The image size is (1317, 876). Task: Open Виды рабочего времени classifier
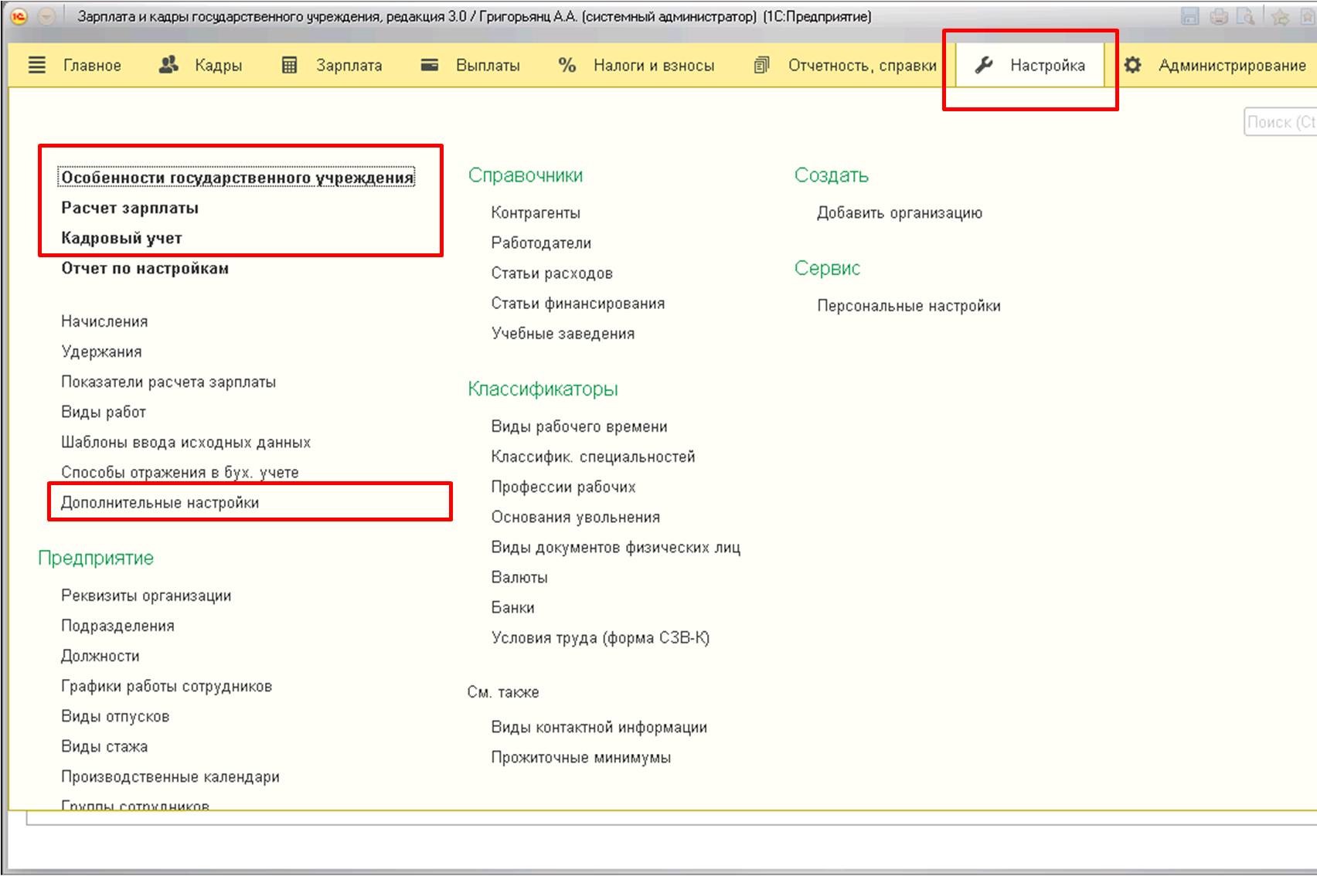pos(579,426)
